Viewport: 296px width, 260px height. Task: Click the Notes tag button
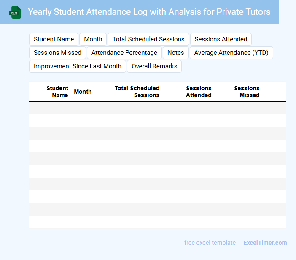point(175,53)
